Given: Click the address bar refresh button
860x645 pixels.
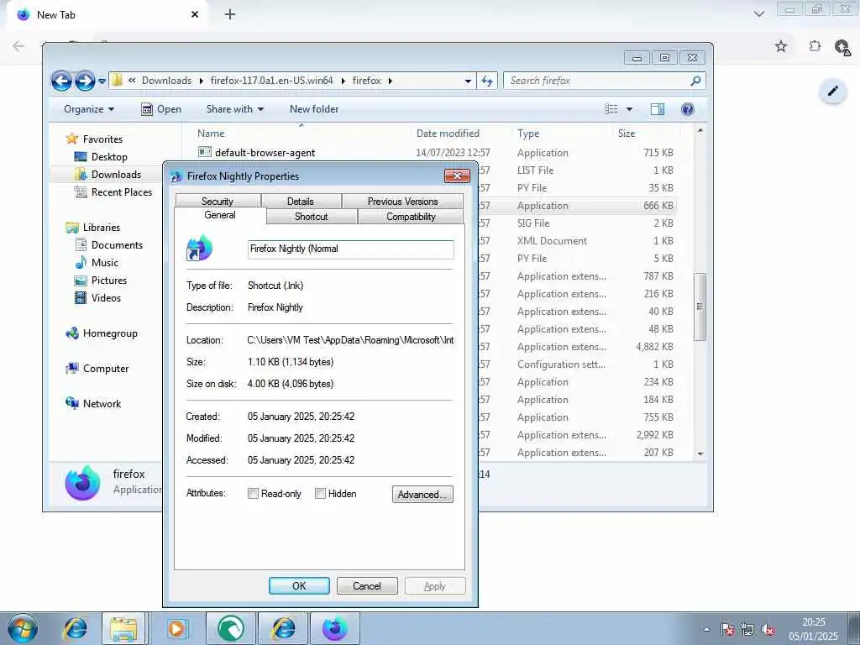Looking at the screenshot, I should (x=487, y=81).
